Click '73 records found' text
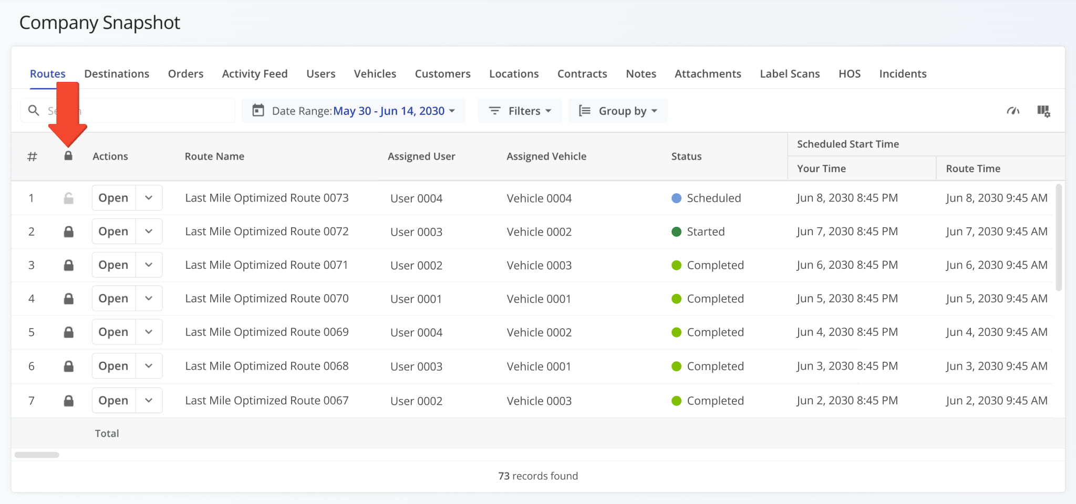This screenshot has width=1076, height=504. click(x=538, y=476)
